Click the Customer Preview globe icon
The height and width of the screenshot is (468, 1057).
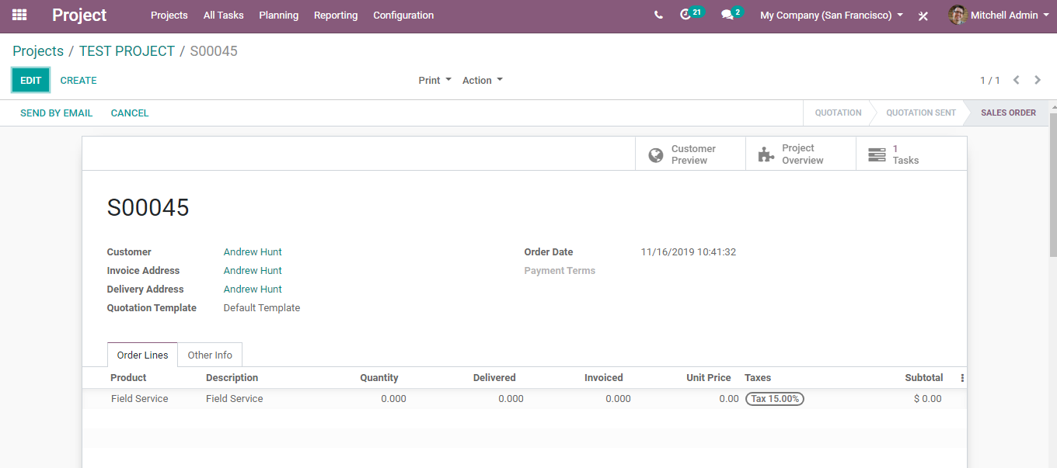coord(656,154)
